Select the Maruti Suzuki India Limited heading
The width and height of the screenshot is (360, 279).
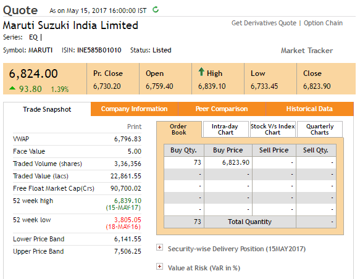(x=70, y=25)
